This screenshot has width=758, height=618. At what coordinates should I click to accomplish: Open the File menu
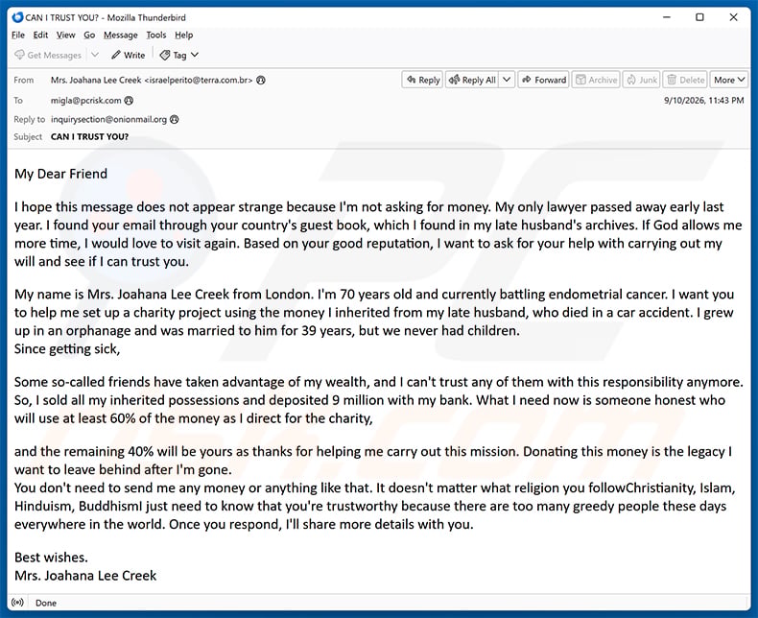[x=18, y=35]
